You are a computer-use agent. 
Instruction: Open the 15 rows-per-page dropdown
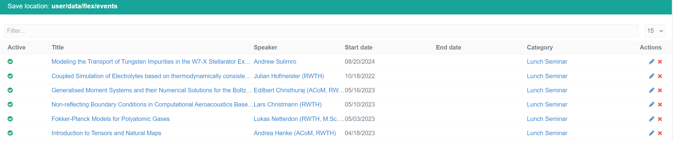655,31
